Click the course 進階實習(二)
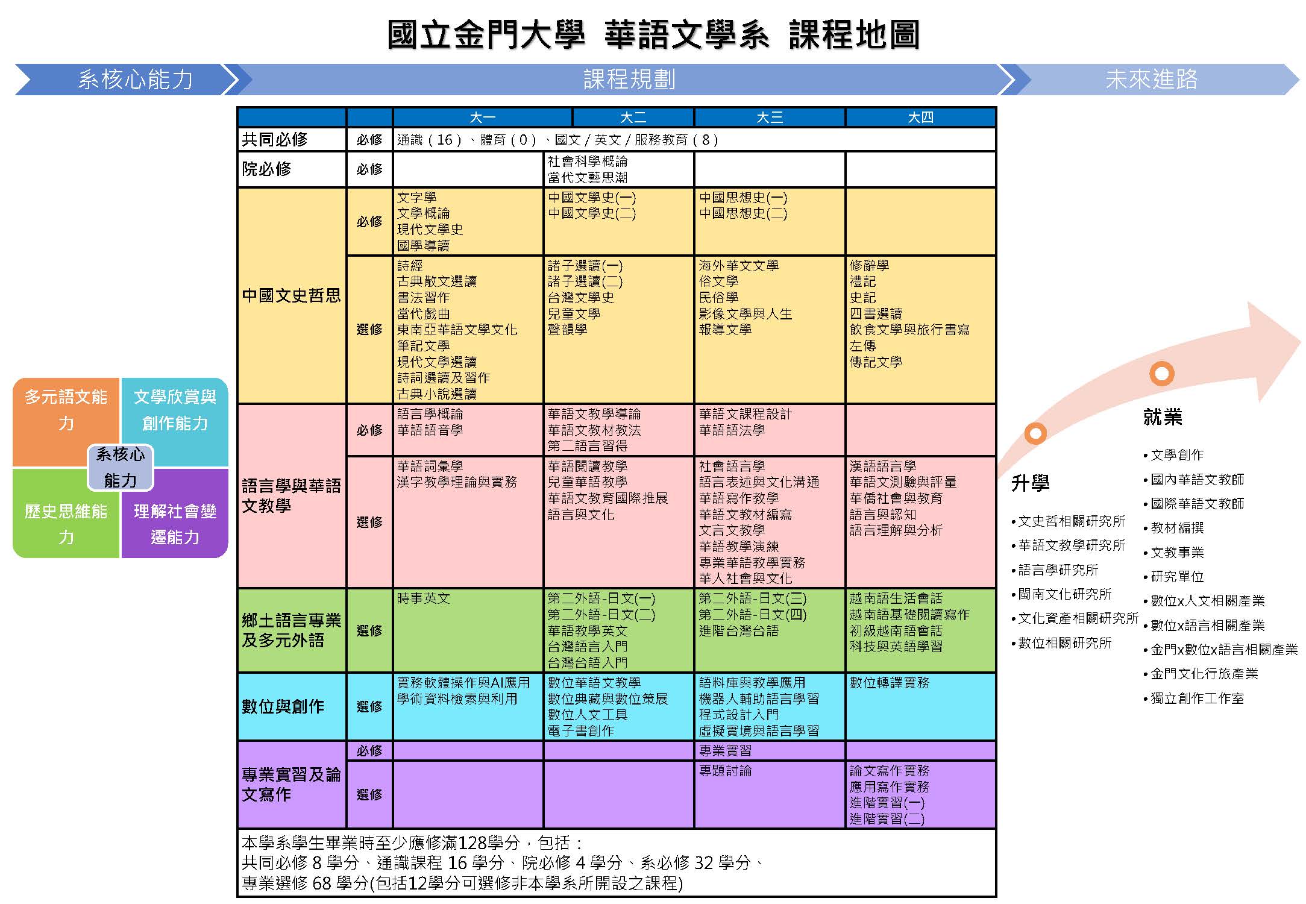The image size is (1306, 904). click(887, 819)
